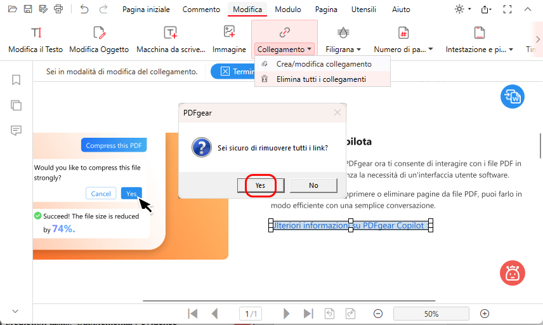Screen dimensions: 543x325
Task: Click the horizontal scrollbar at the bottom
Action: click(x=289, y=301)
